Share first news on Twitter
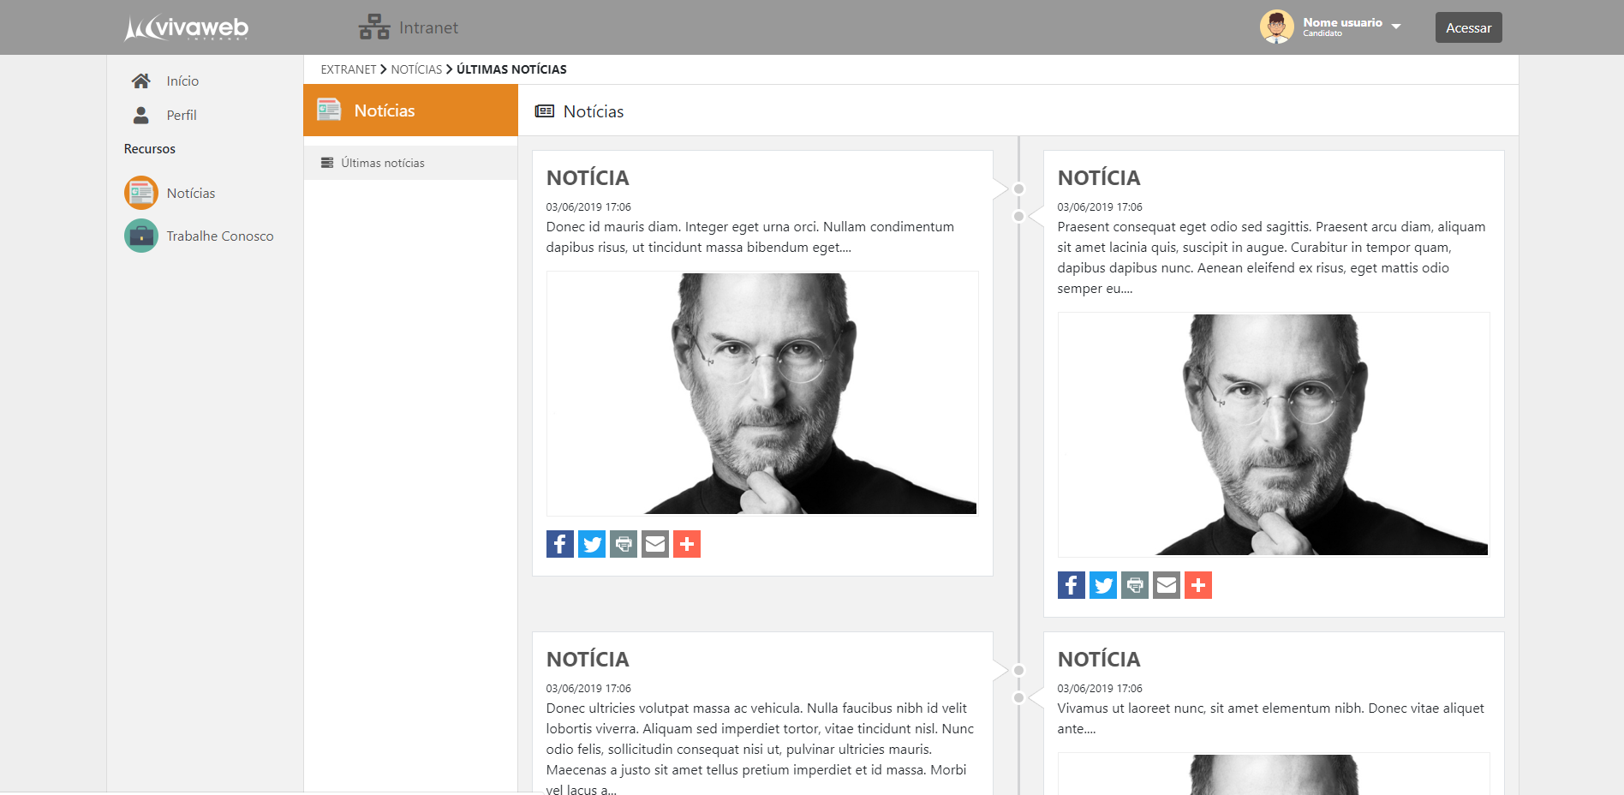1624x795 pixels. click(x=591, y=544)
